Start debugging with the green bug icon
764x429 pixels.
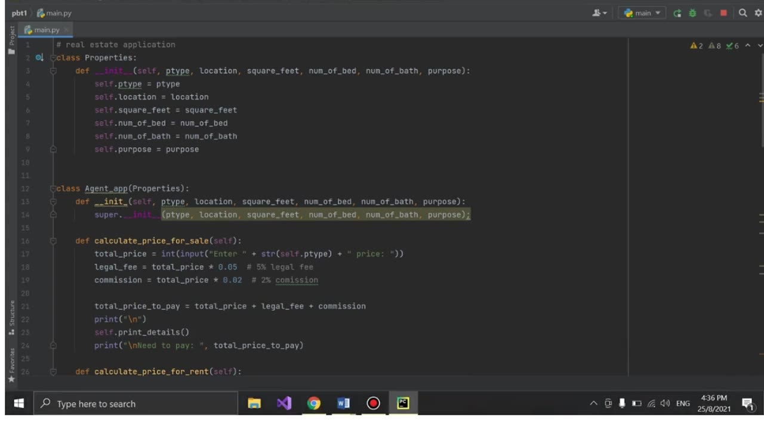[x=692, y=13]
